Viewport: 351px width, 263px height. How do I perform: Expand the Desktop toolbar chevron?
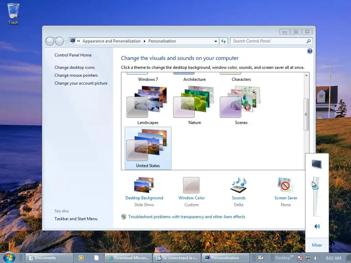point(292,256)
